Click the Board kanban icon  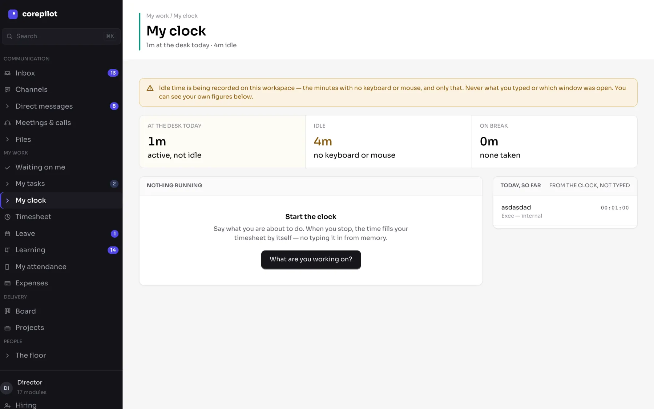[x=7, y=311]
